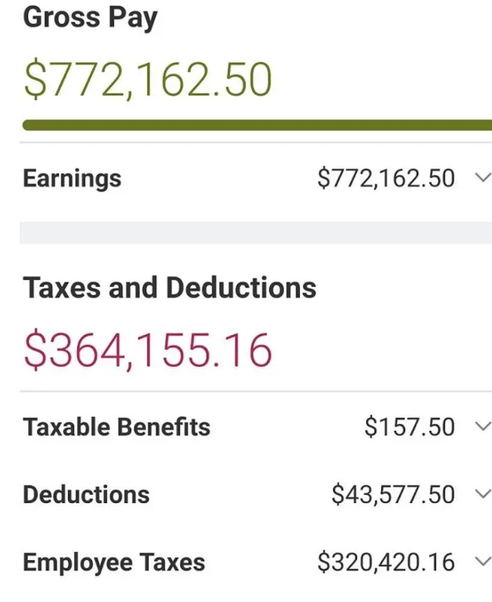
Task: Select the Earnings row label
Action: point(72,178)
